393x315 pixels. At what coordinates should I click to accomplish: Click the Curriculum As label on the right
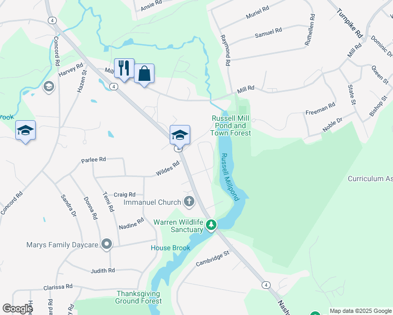coord(370,178)
